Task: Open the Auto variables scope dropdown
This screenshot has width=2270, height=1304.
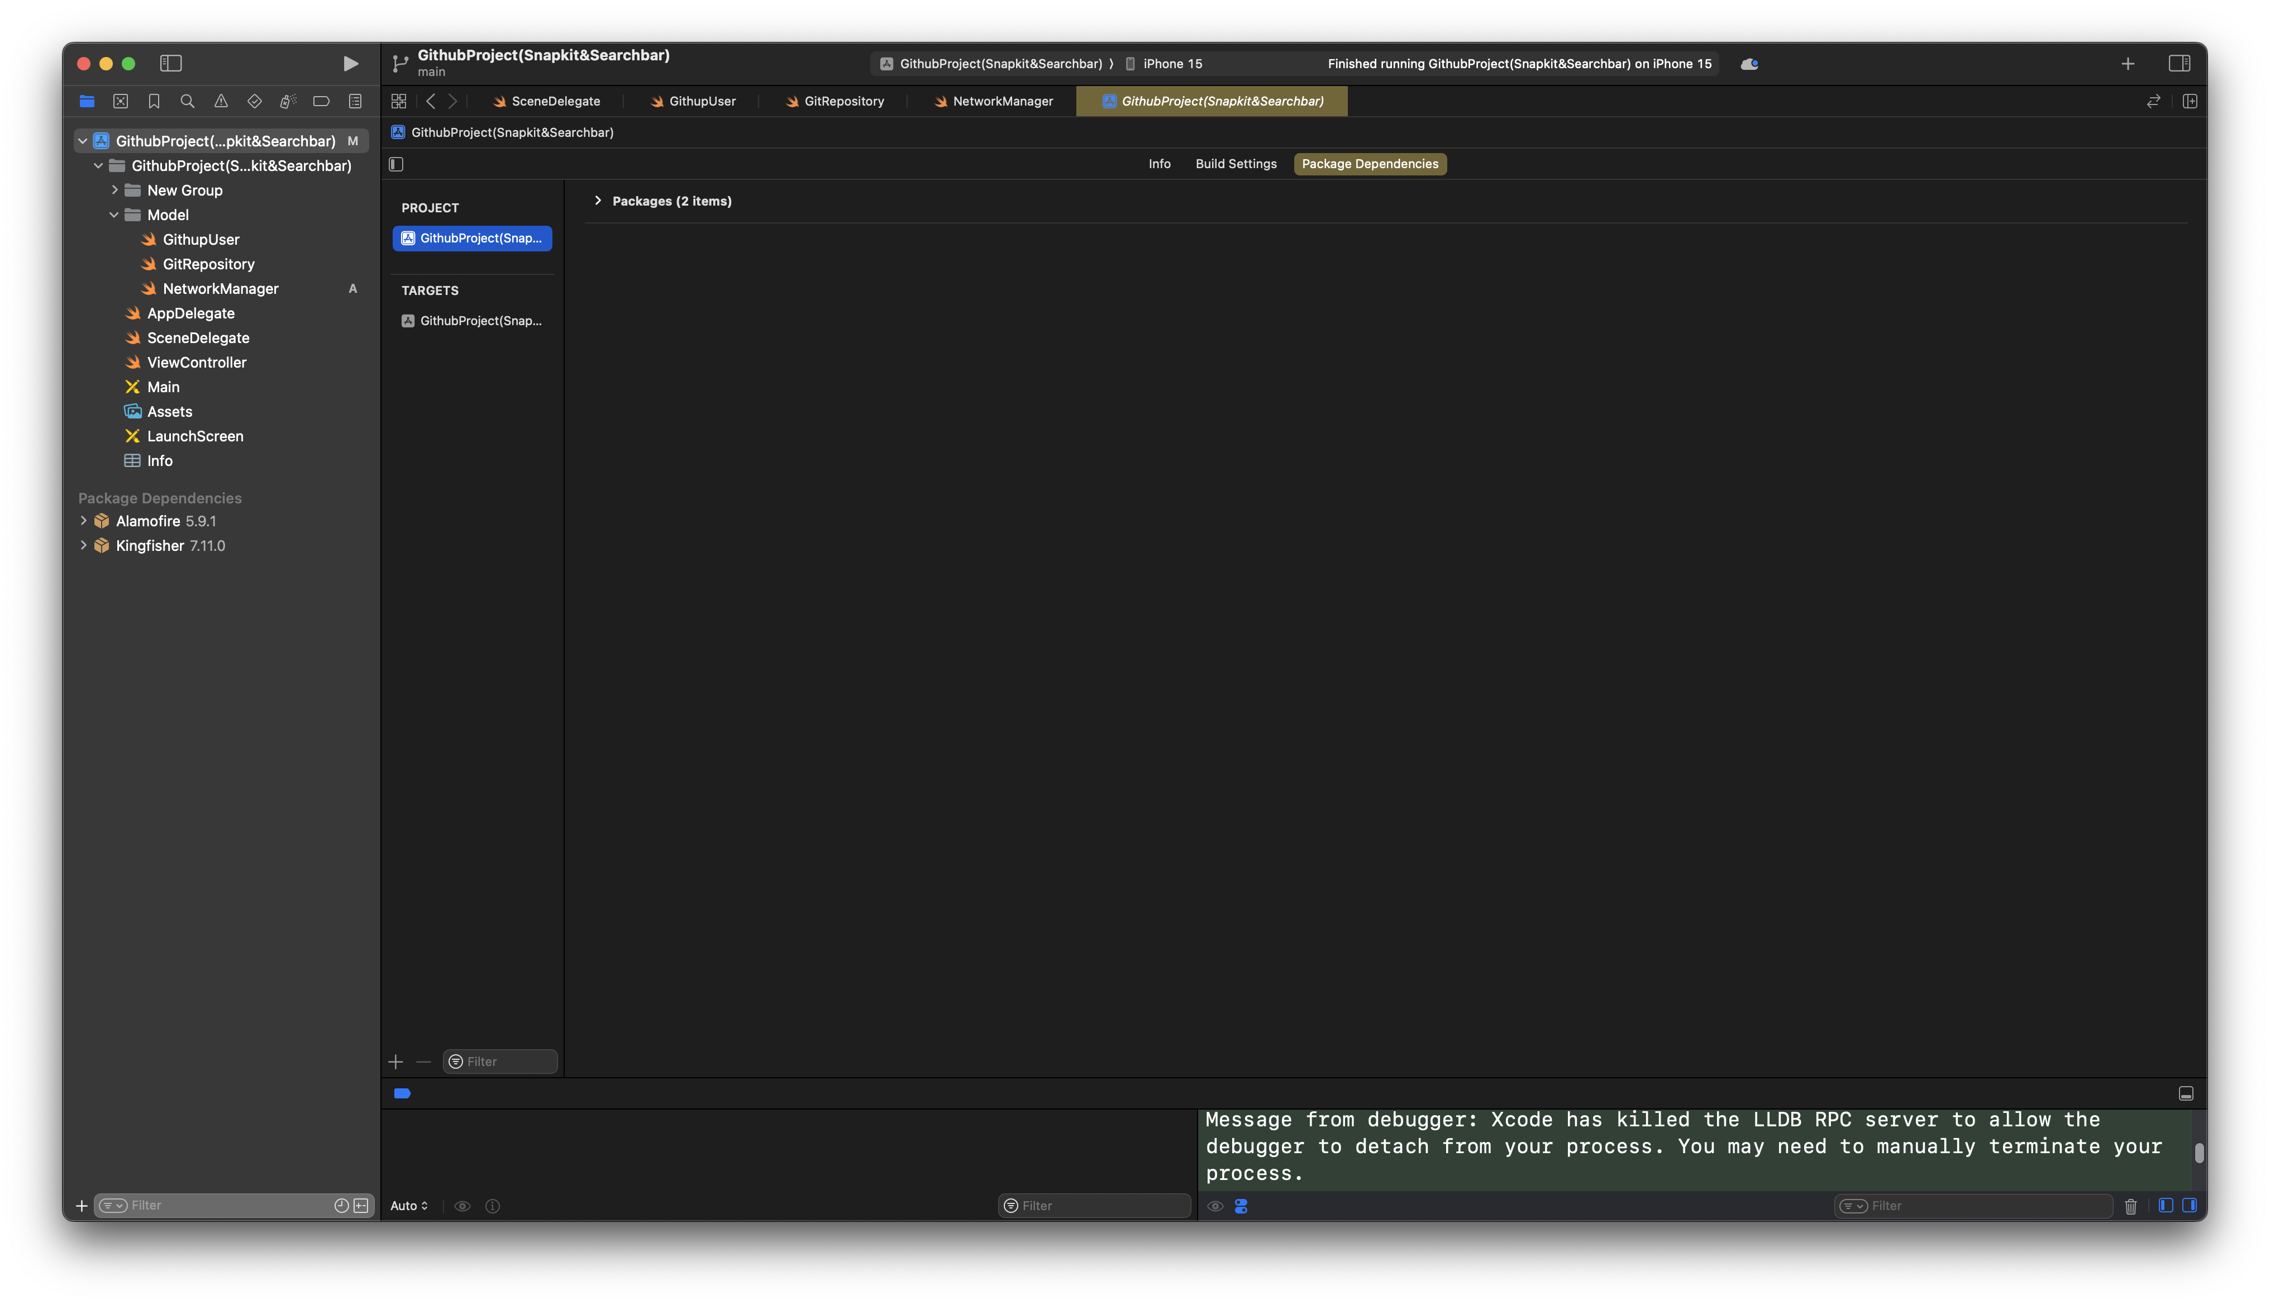Action: point(409,1206)
